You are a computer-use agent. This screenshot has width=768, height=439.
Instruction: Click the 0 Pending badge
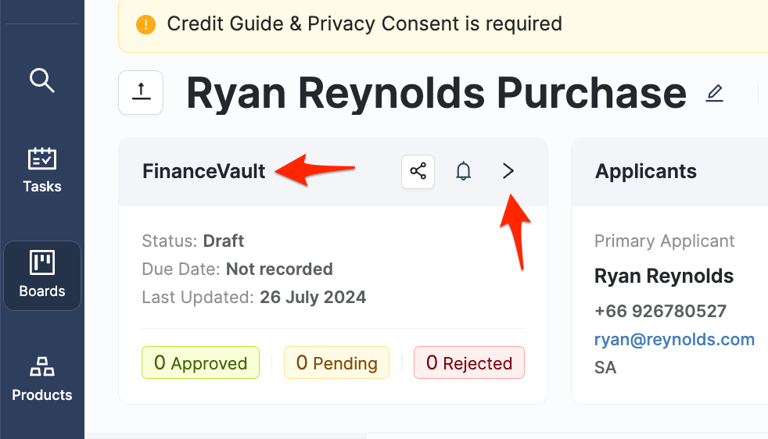[x=336, y=363]
